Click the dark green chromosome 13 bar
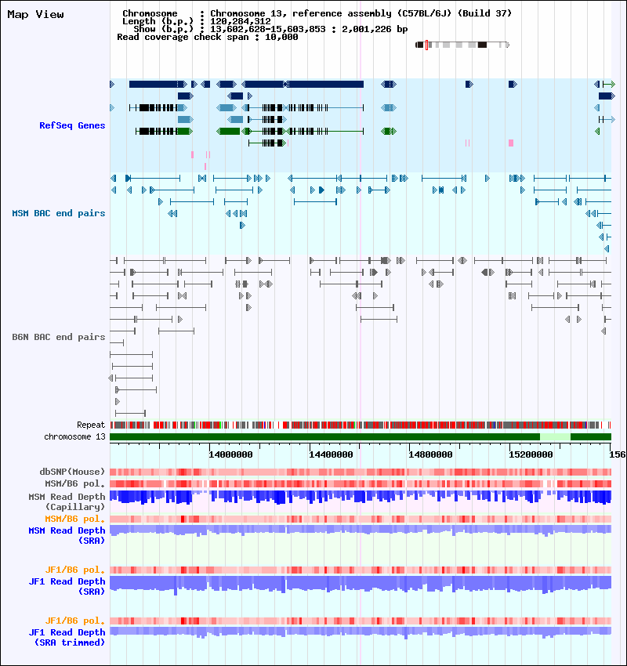The image size is (627, 666). coord(324,436)
